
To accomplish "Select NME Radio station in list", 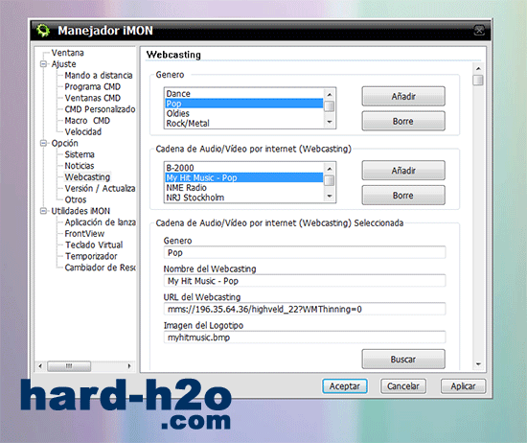I will pyautogui.click(x=186, y=188).
